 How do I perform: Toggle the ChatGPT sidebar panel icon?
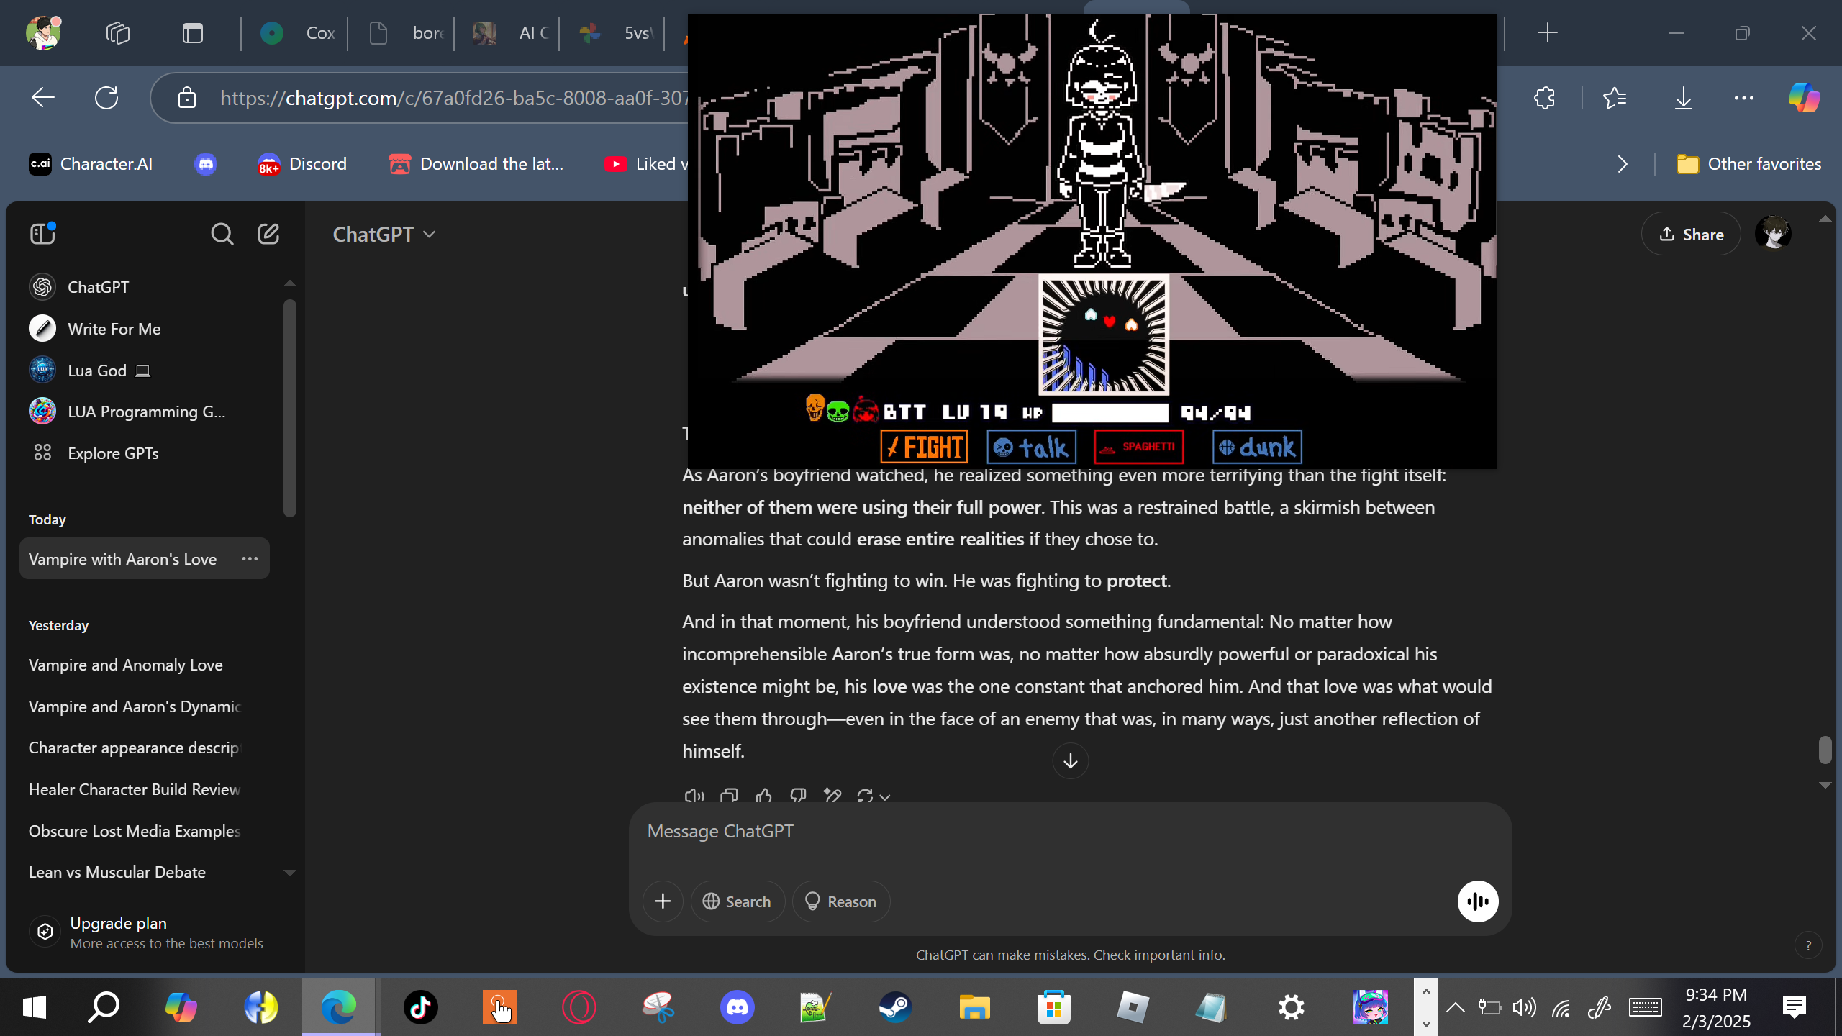pyautogui.click(x=42, y=233)
